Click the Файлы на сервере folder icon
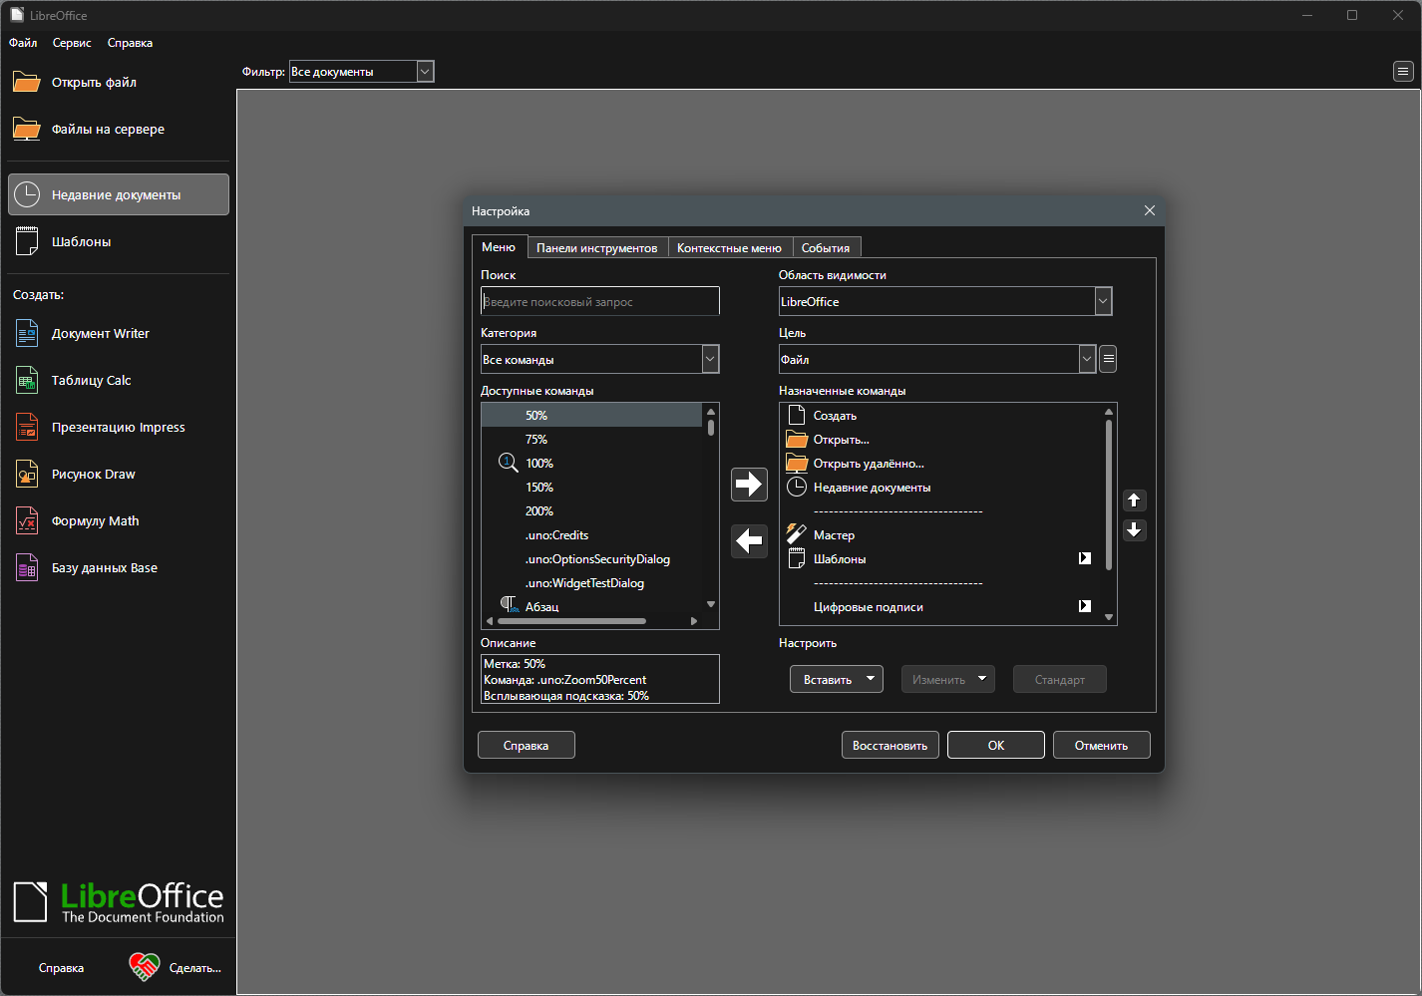This screenshot has width=1422, height=996. click(27, 129)
